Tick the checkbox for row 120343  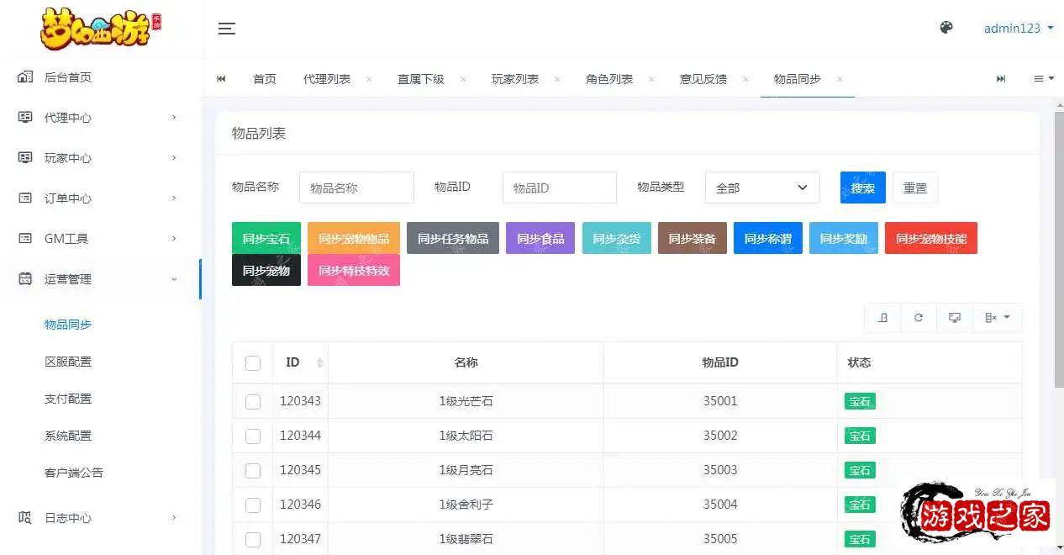tap(253, 402)
